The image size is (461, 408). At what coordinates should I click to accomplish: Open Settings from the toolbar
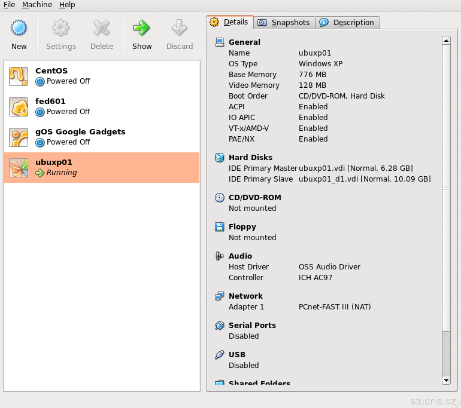60,28
